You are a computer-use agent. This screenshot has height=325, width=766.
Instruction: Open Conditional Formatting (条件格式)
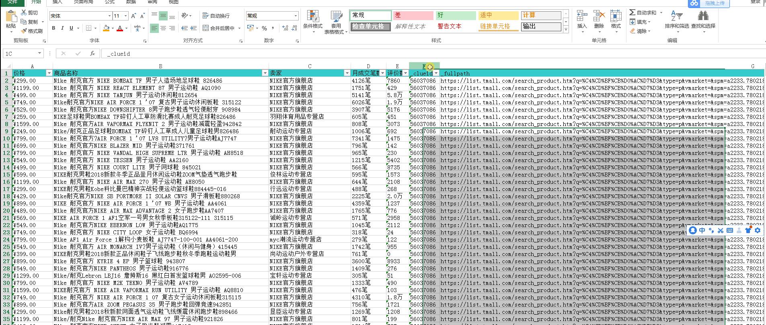point(312,21)
